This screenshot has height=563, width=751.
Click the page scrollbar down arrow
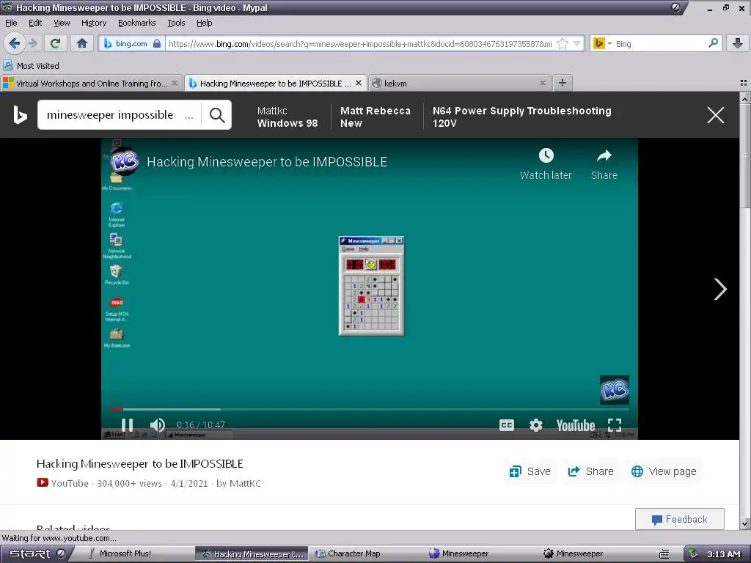click(x=745, y=523)
